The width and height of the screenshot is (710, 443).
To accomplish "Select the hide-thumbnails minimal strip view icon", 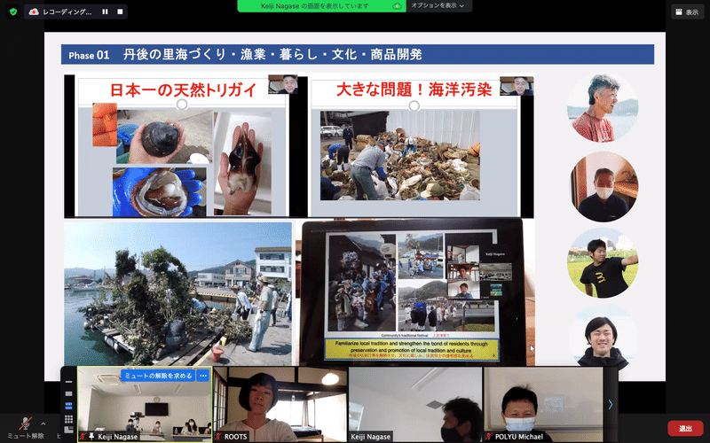I will point(69,382).
